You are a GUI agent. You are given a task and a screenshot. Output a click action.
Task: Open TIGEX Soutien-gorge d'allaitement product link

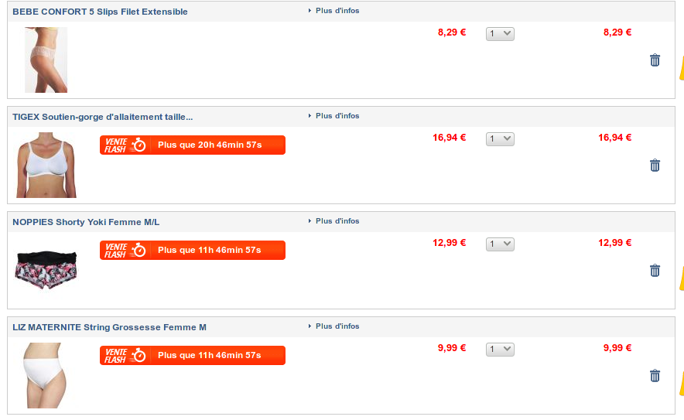103,117
